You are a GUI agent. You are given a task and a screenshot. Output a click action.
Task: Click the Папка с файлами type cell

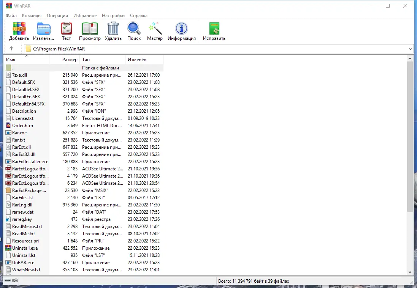100,68
